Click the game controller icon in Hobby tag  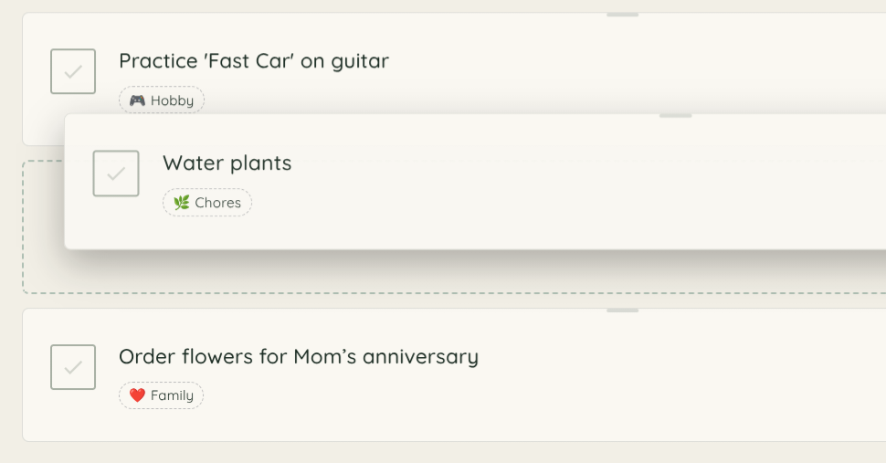(x=137, y=100)
